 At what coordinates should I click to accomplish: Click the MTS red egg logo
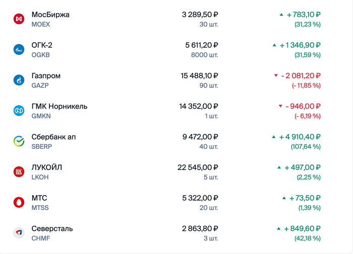pos(19,202)
